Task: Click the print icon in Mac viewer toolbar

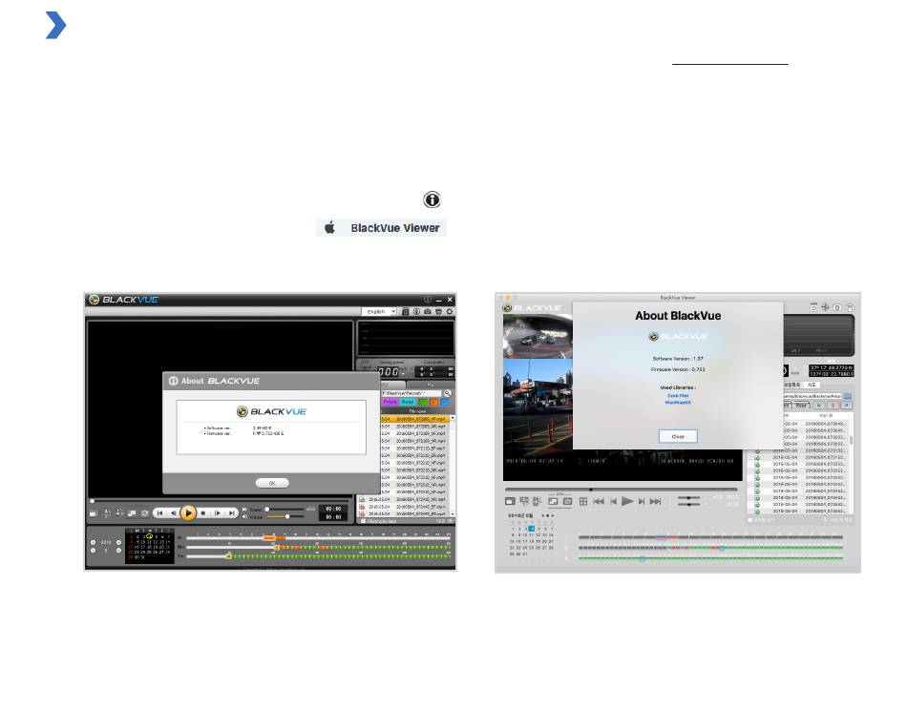Action: [850, 306]
